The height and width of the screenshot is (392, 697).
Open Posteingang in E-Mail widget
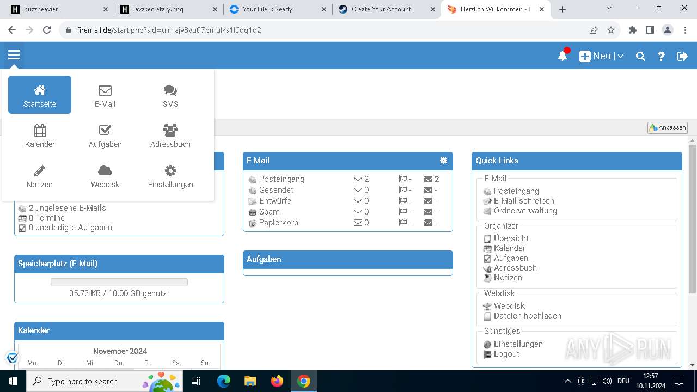pyautogui.click(x=282, y=179)
